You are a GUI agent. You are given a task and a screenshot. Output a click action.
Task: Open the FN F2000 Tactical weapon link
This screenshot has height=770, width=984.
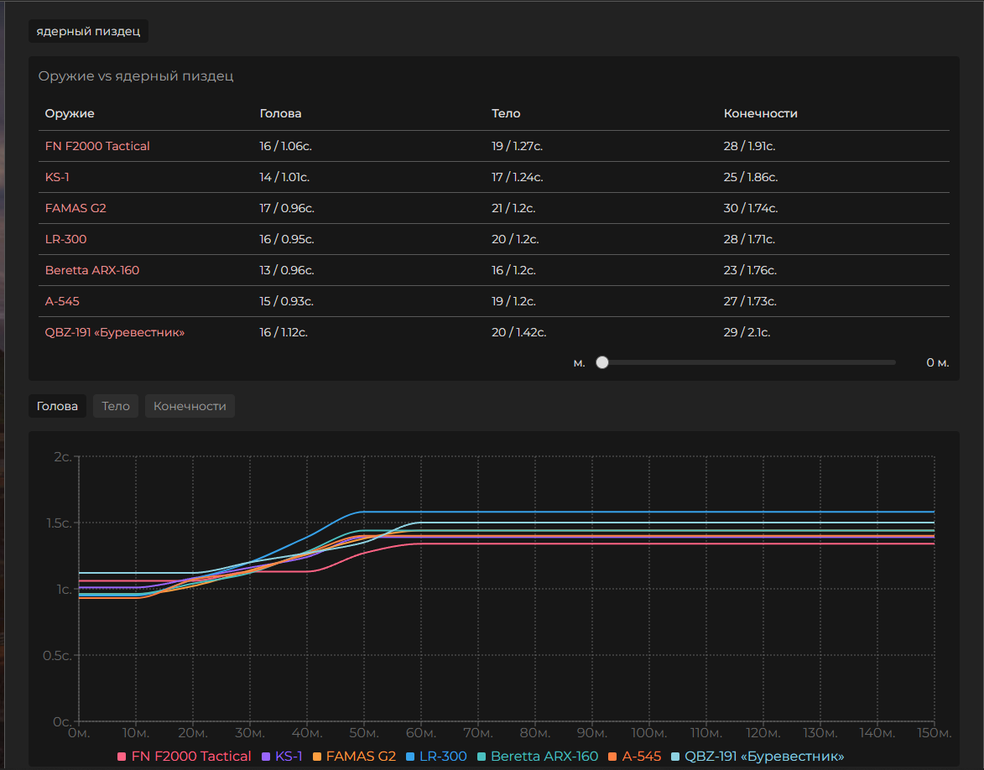pyautogui.click(x=97, y=146)
